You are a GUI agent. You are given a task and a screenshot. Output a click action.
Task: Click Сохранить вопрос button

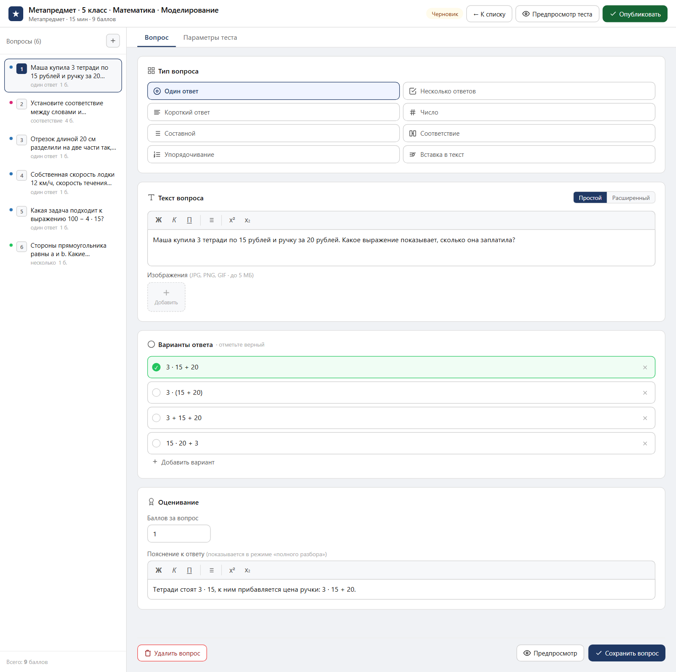click(x=627, y=653)
